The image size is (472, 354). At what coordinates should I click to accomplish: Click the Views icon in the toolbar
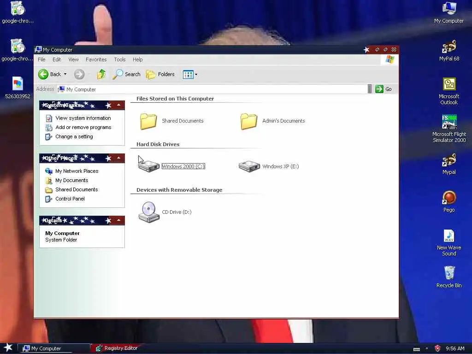tap(188, 74)
